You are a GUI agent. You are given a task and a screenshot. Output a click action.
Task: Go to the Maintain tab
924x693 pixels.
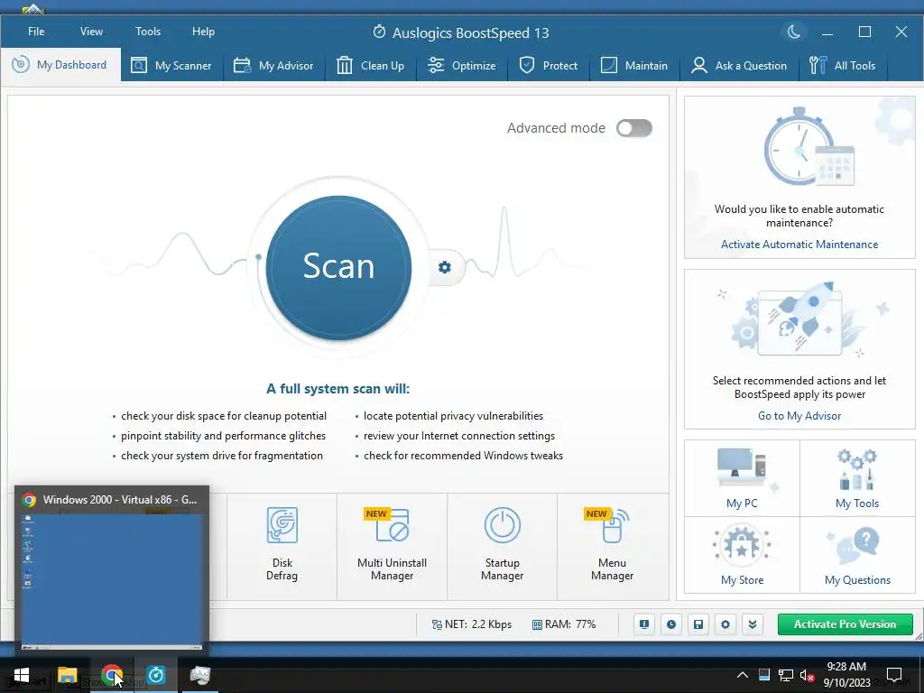click(x=634, y=65)
